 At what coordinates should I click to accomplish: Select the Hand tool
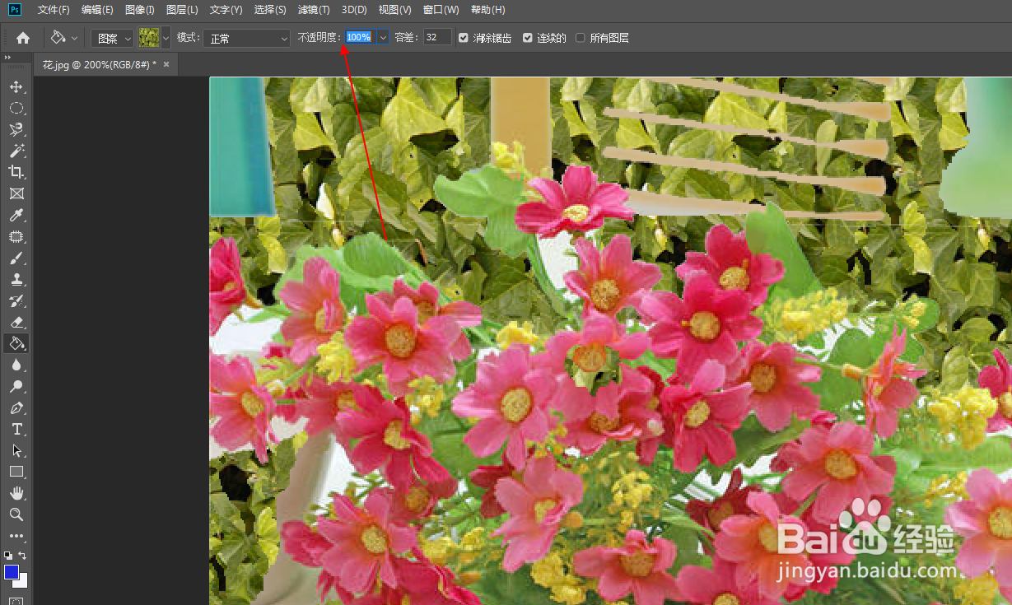point(16,493)
